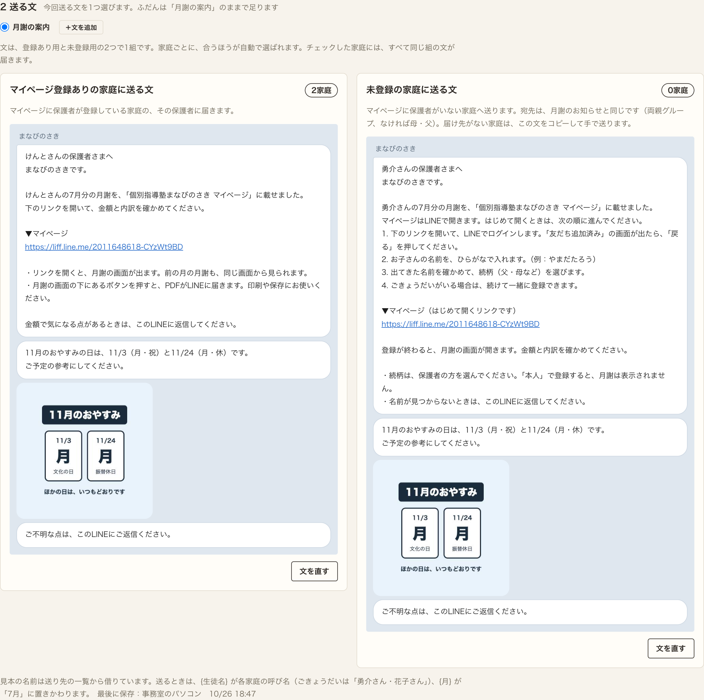Click the まなびのさき sender label in the registered families preview
704x700 pixels.
click(39, 136)
